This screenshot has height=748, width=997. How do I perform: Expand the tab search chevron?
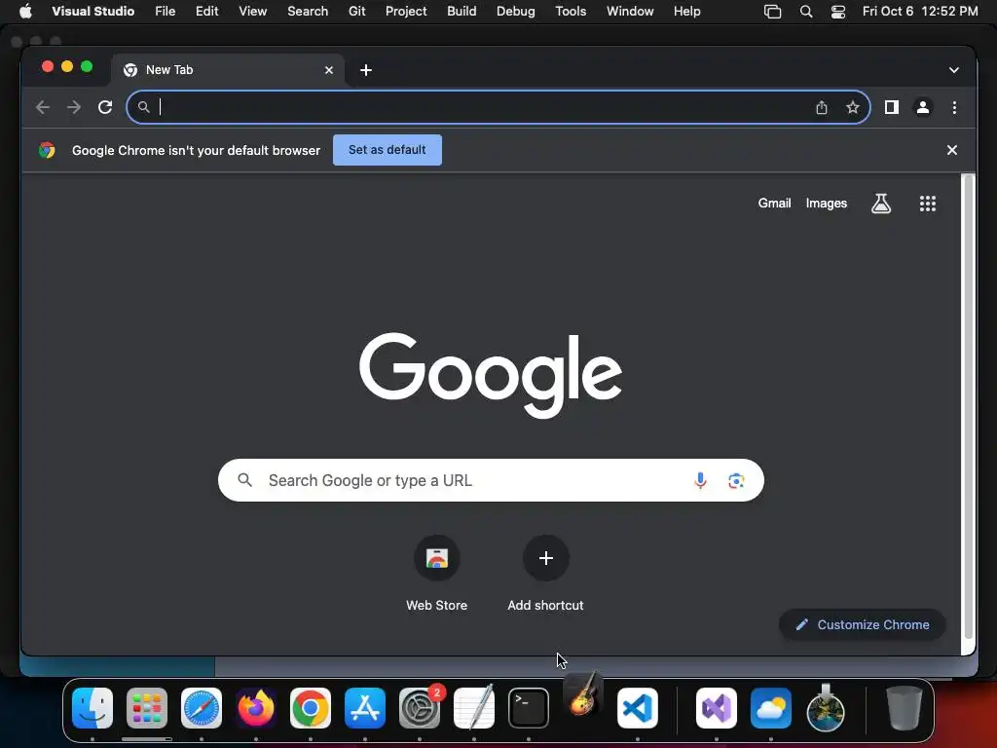954,70
